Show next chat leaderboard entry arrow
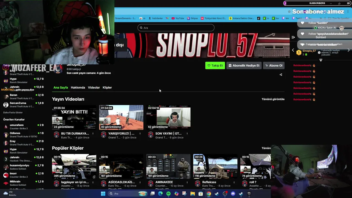The height and width of the screenshot is (198, 352). pyautogui.click(x=349, y=50)
